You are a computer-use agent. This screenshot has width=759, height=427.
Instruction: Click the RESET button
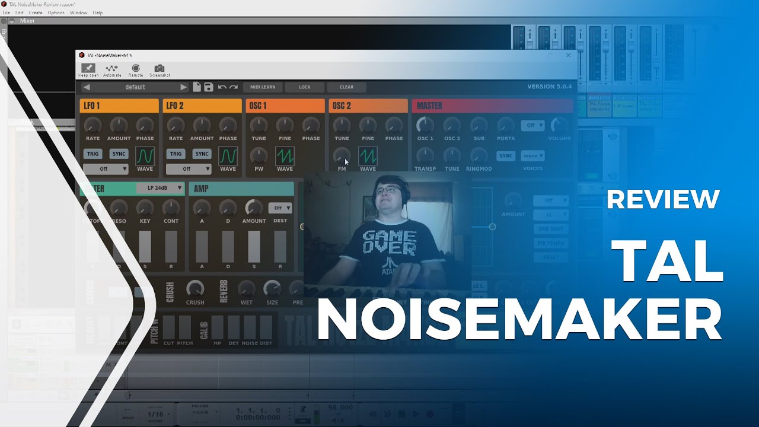click(550, 257)
